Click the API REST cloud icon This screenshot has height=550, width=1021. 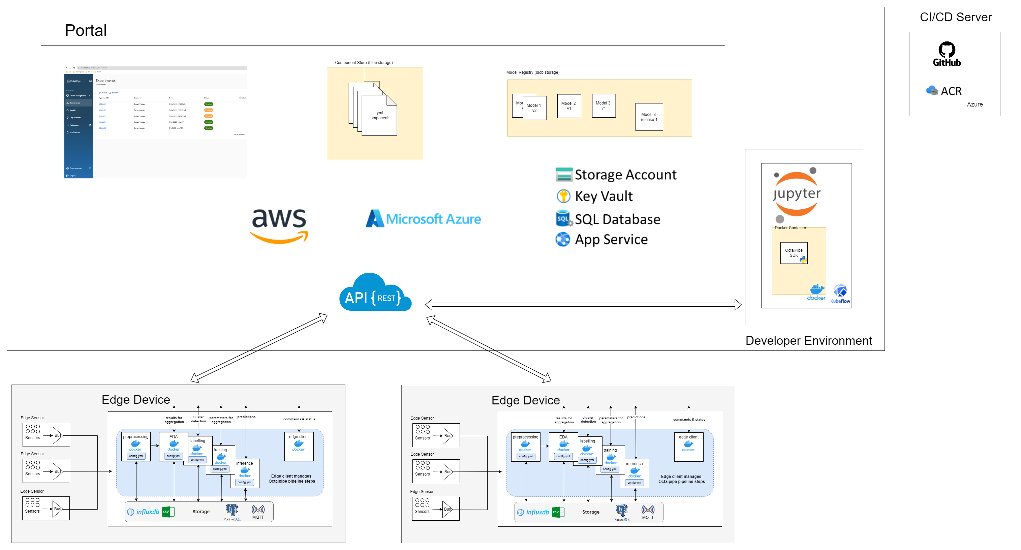[x=375, y=292]
